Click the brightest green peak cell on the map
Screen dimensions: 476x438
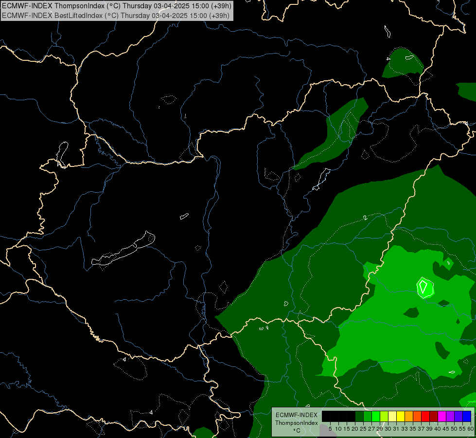(x=425, y=288)
